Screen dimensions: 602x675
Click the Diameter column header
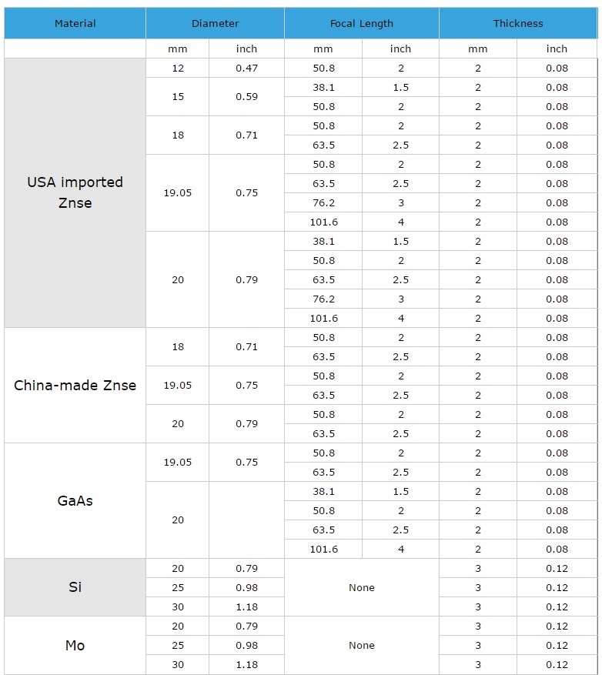[x=215, y=24]
